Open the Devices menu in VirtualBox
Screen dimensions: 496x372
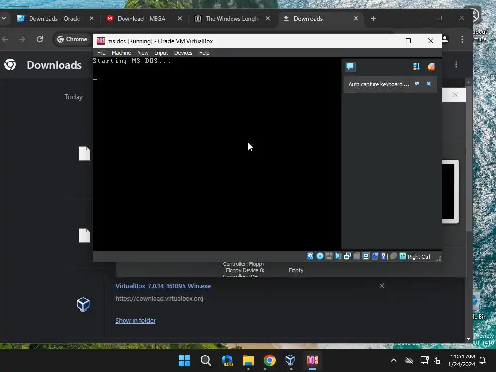(183, 53)
